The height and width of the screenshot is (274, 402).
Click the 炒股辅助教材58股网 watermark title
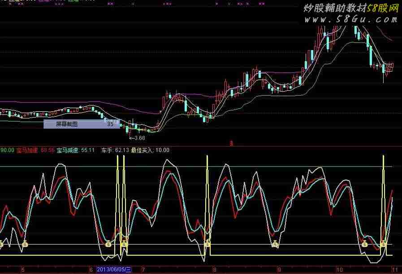click(x=351, y=8)
